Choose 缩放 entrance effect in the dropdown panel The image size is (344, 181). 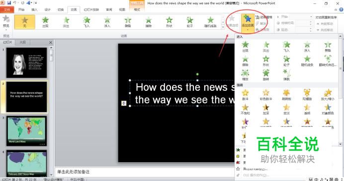245,75
